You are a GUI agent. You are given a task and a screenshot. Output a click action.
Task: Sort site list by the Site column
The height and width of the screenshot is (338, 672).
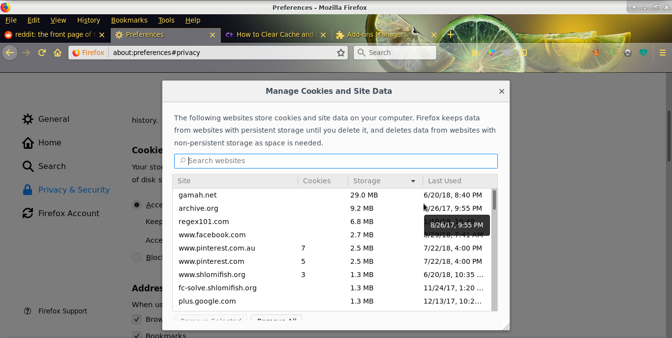click(x=235, y=181)
